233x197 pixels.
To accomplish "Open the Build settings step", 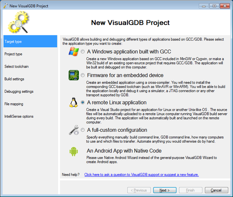I will click(30, 79).
